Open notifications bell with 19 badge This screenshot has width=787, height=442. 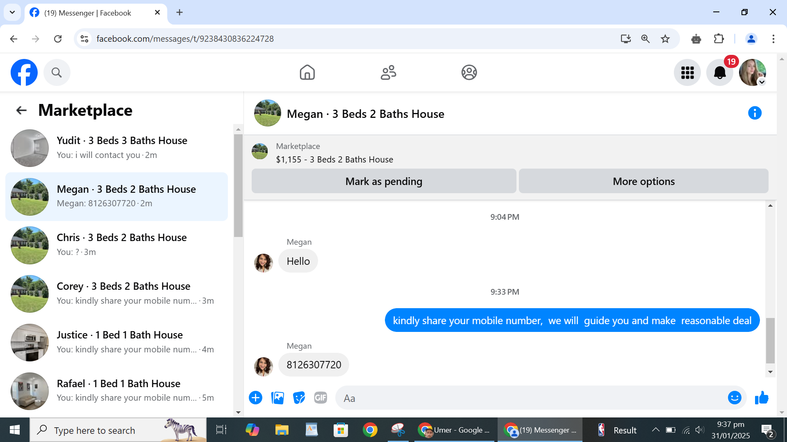click(x=720, y=72)
